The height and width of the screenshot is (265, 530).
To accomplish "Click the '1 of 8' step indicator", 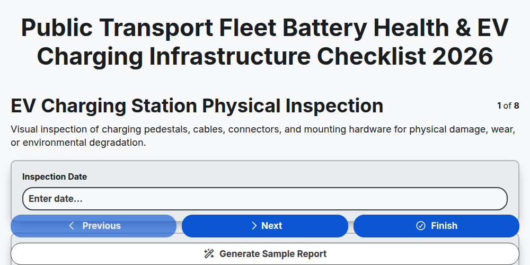I will tap(508, 106).
